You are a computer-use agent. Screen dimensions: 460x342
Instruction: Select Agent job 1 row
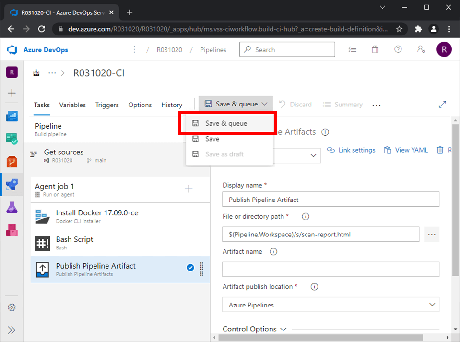point(120,190)
